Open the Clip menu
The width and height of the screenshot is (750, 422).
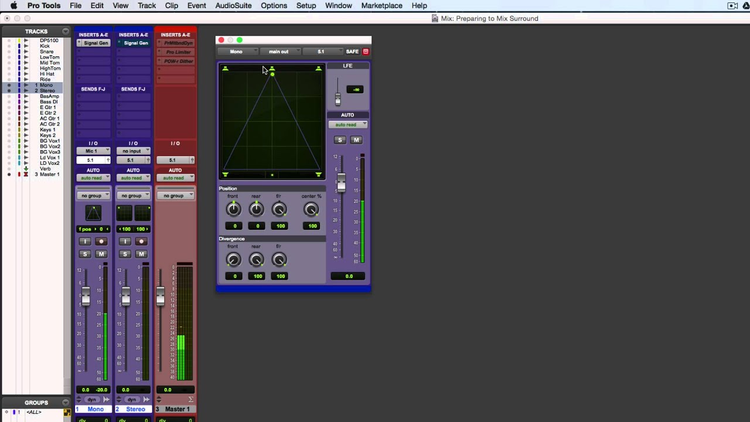point(172,5)
